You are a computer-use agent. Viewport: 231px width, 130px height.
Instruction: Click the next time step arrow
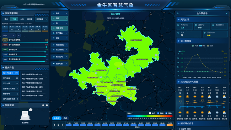click(x=63, y=125)
